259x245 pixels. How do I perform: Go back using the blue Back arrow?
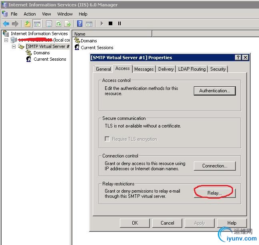pos(6,24)
